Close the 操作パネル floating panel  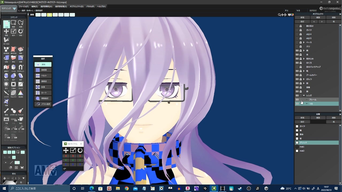[81, 144]
